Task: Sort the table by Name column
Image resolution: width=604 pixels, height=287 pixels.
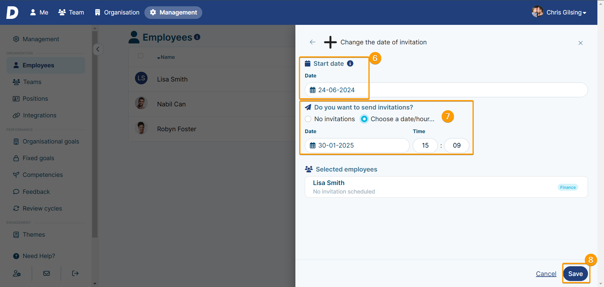Action: (x=166, y=57)
